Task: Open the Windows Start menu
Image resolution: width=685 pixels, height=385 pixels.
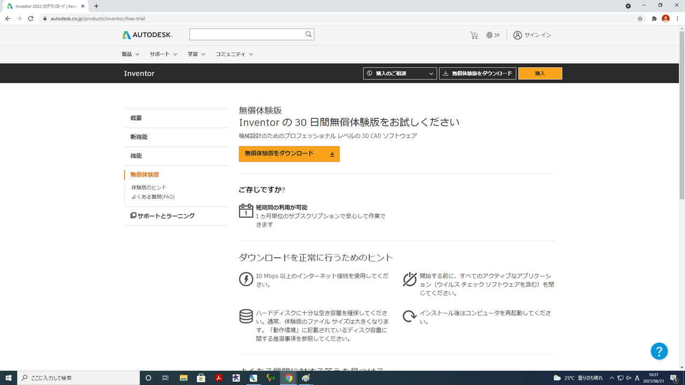Action: [9, 378]
